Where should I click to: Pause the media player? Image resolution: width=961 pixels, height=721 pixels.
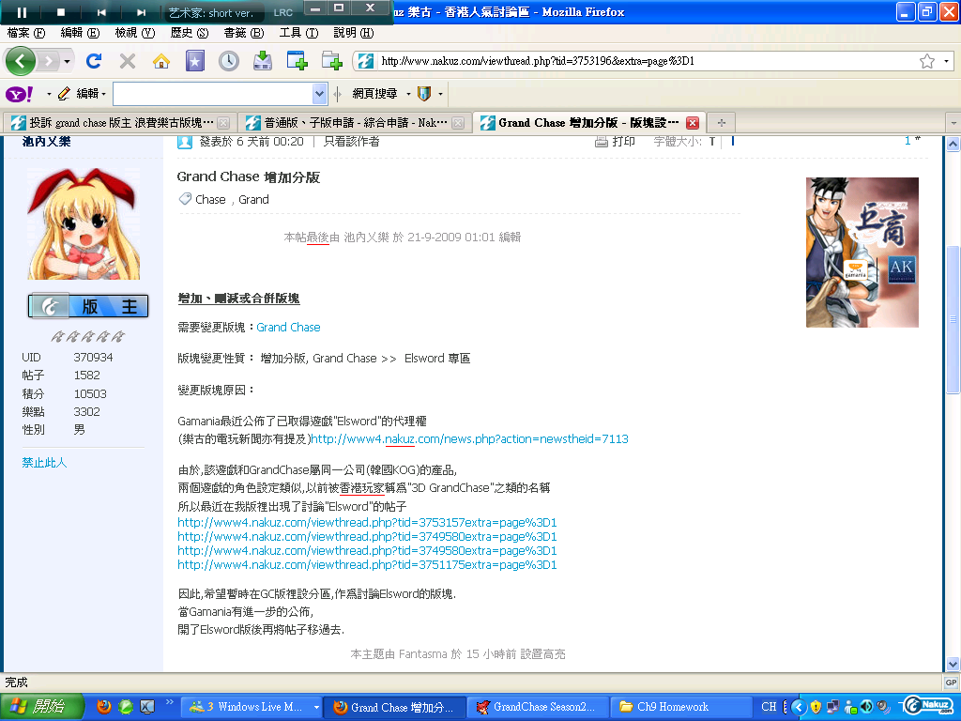pos(22,12)
